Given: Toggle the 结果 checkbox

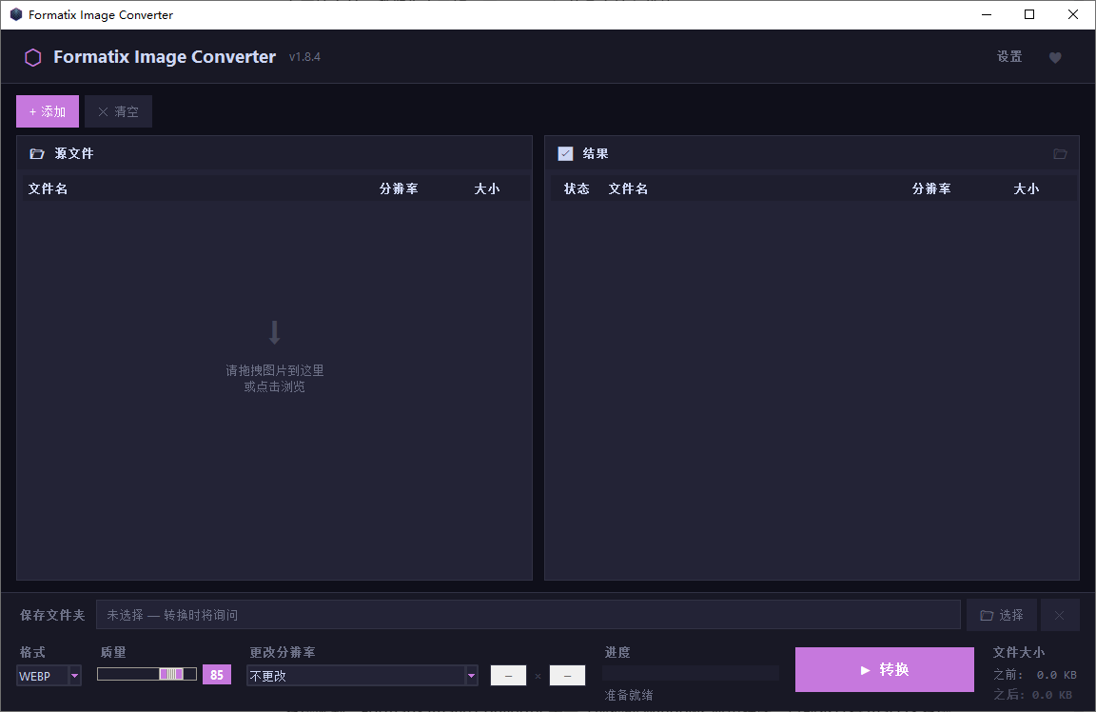Looking at the screenshot, I should [565, 153].
